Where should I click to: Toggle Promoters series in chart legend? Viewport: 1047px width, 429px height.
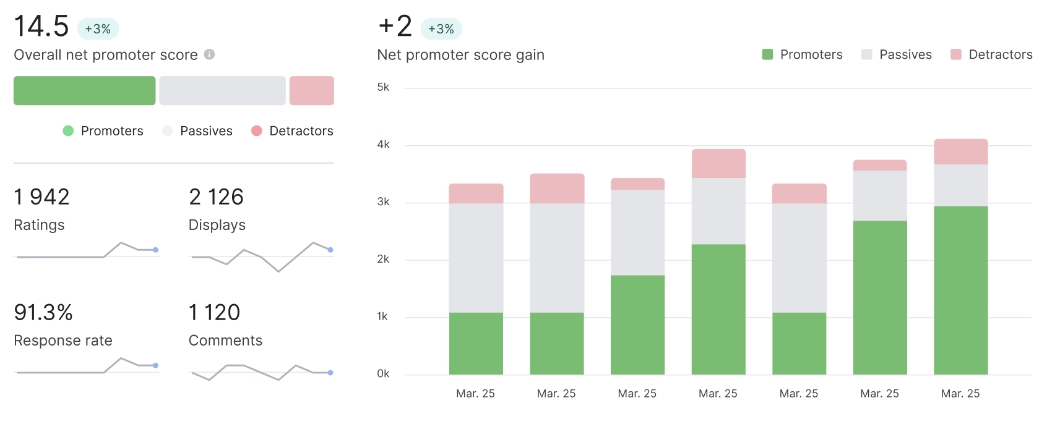pos(802,54)
